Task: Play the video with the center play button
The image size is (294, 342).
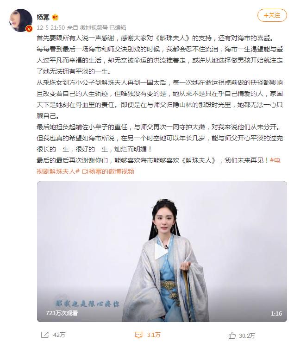Action: click(161, 251)
